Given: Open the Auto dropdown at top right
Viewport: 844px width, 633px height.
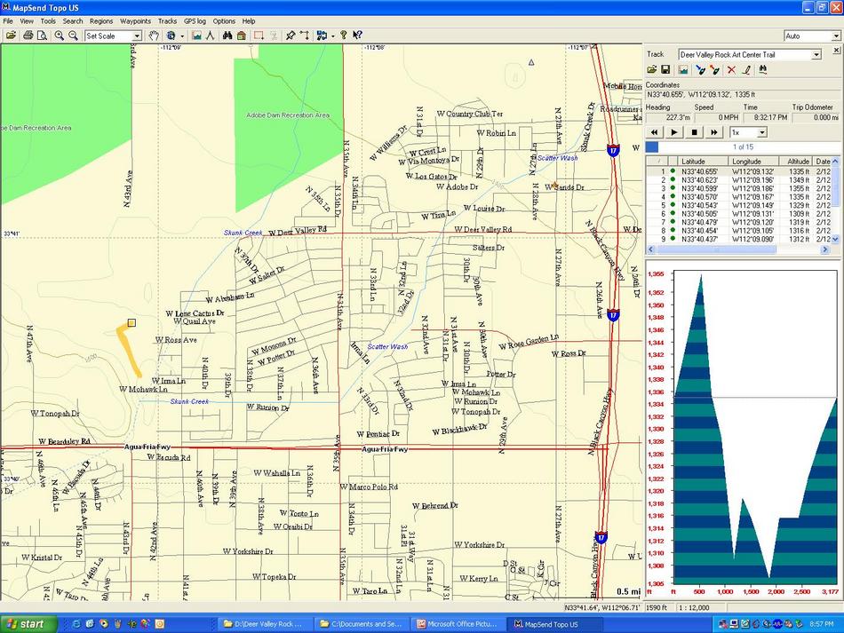Looking at the screenshot, I should (x=835, y=36).
